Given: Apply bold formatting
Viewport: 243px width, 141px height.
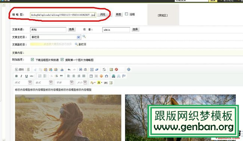Looking at the screenshot, I should (16, 76).
